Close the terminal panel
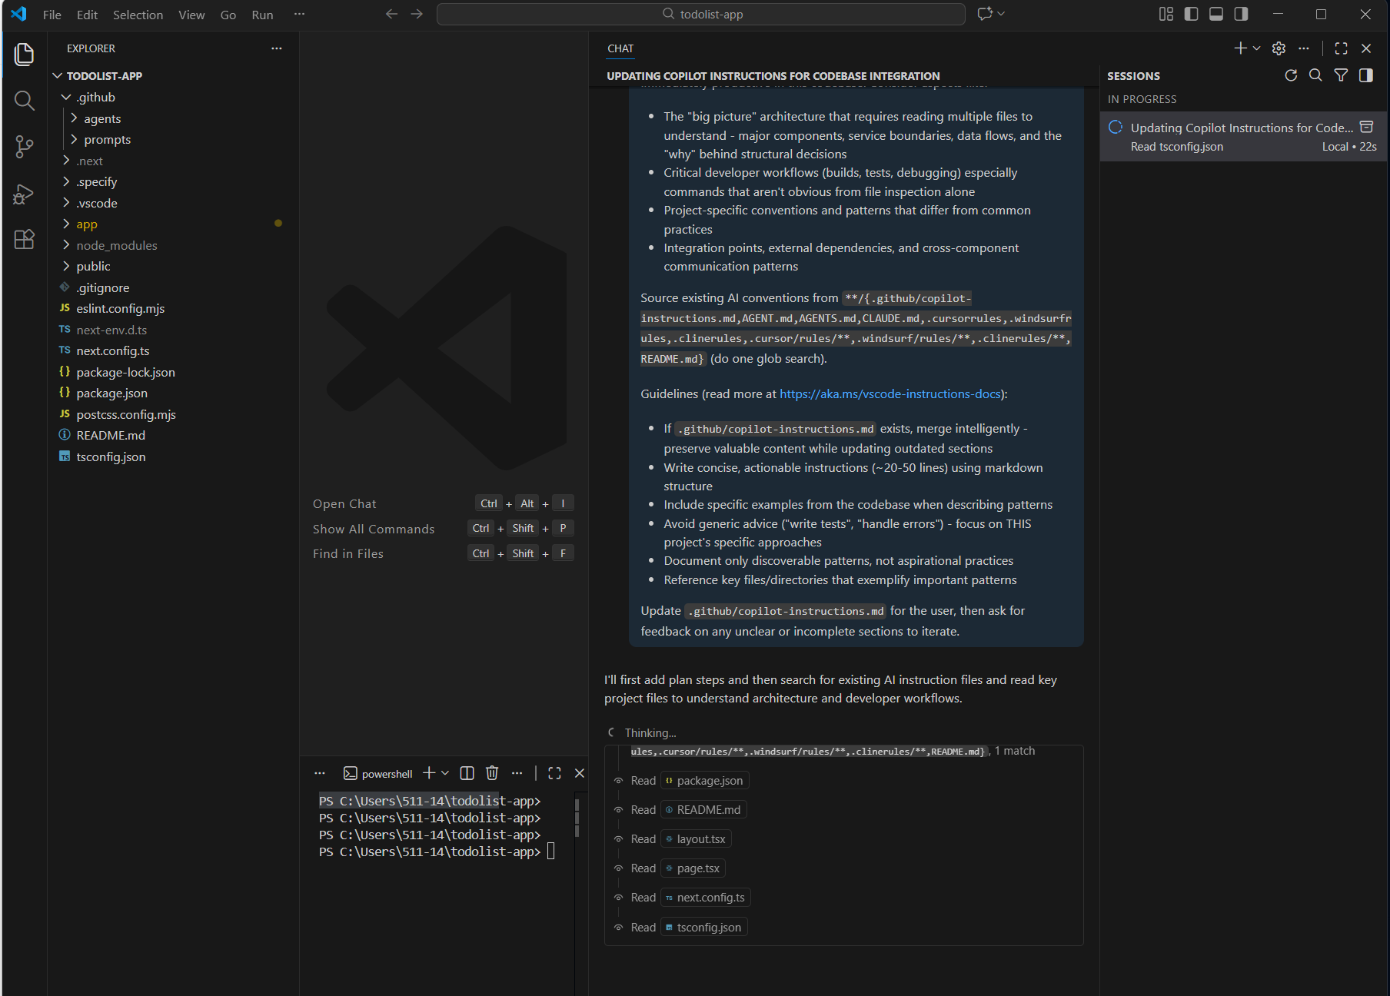This screenshot has width=1390, height=996. tap(580, 773)
